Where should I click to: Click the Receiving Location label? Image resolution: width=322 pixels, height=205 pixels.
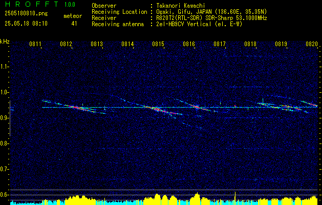(x=119, y=12)
